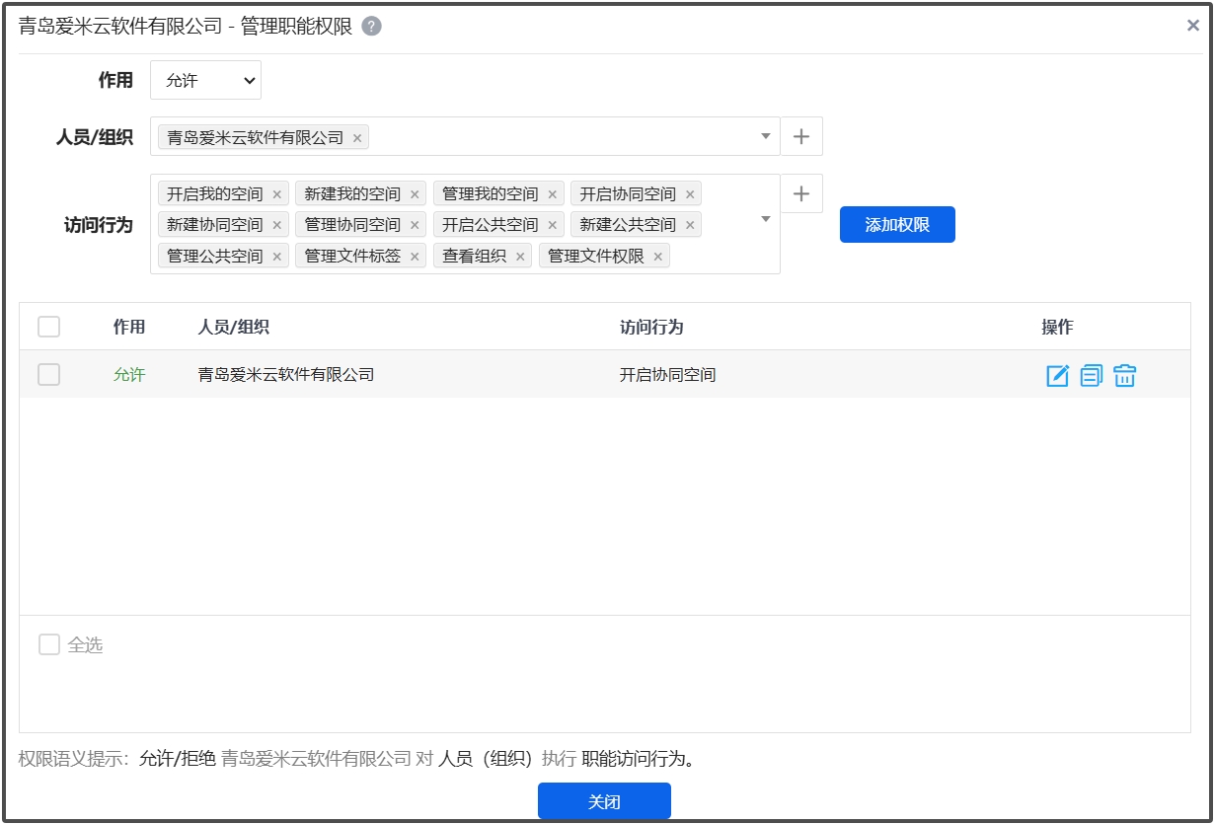Close the dialog with the X
The width and height of the screenshot is (1214, 824).
[1192, 26]
